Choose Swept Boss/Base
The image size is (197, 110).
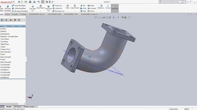point(19,5)
